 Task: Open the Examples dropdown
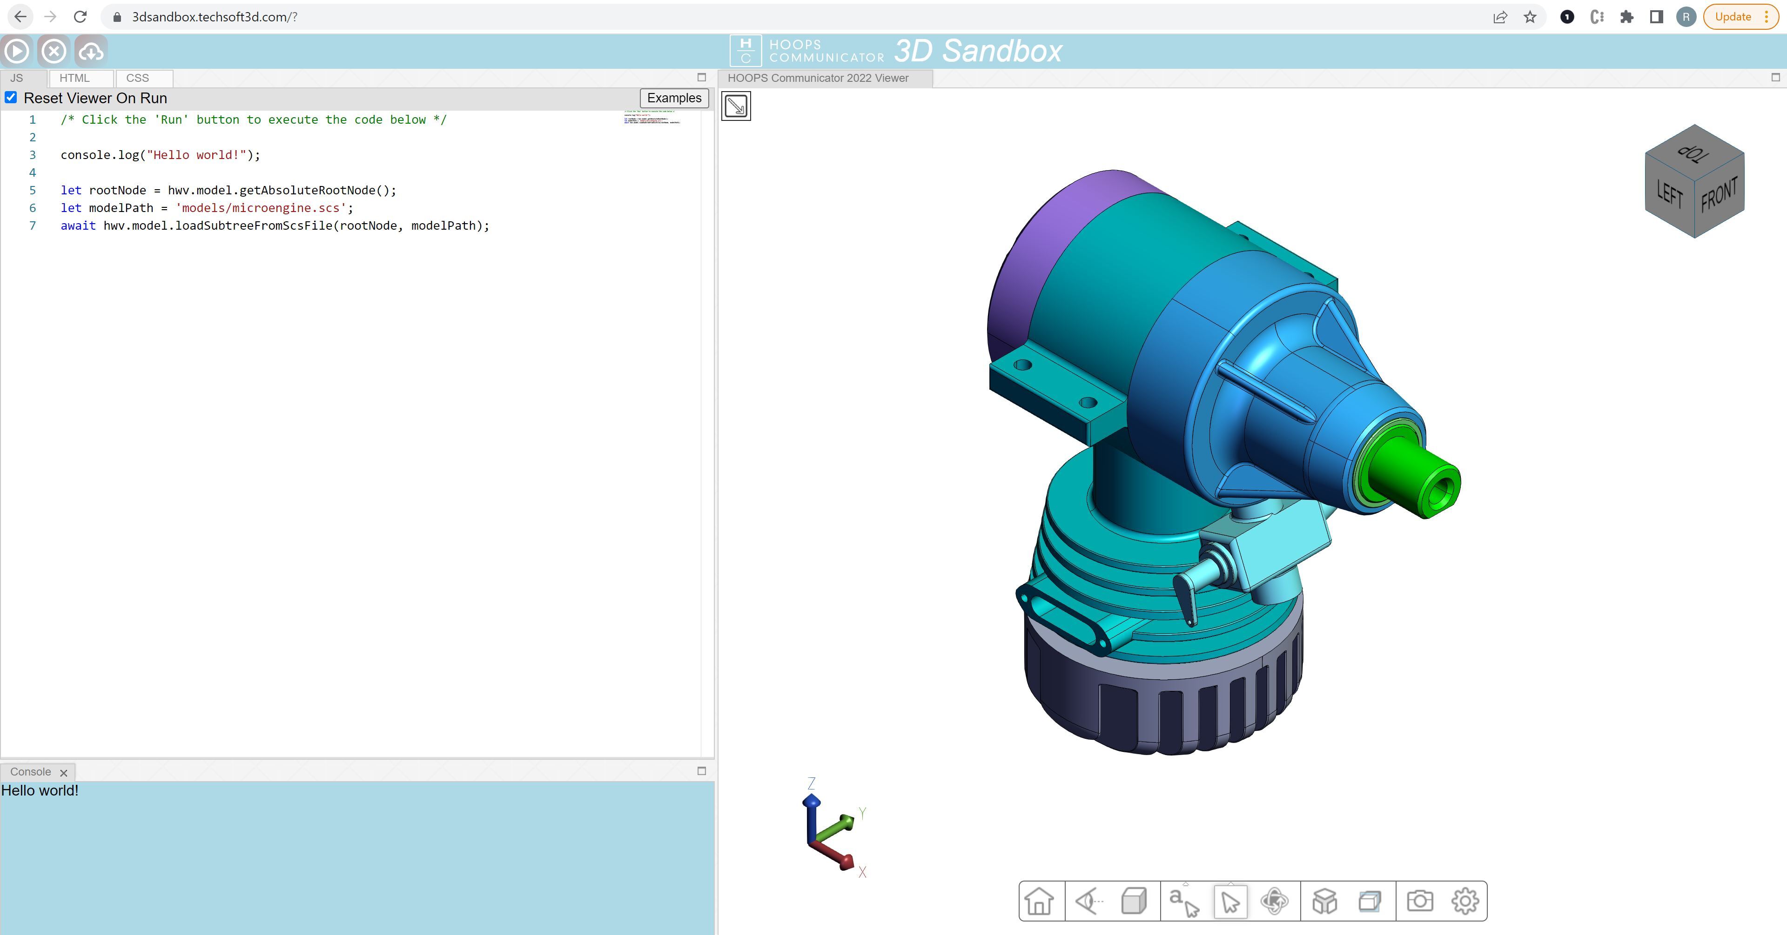click(673, 98)
